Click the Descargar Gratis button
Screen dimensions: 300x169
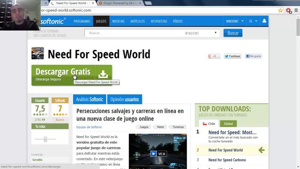point(72,75)
